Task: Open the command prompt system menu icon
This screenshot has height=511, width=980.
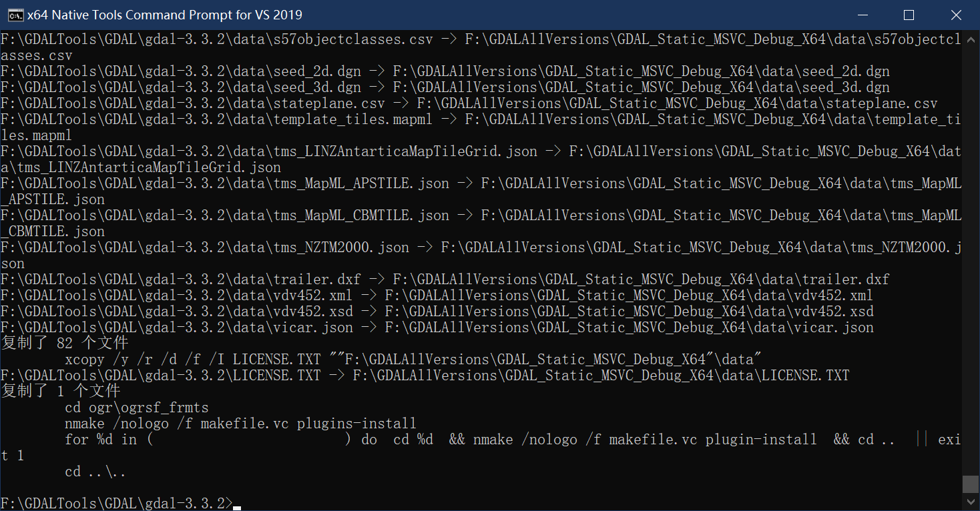Action: (x=15, y=15)
